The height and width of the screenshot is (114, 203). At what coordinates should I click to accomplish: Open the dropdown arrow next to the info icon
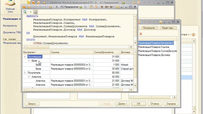pos(121,7)
